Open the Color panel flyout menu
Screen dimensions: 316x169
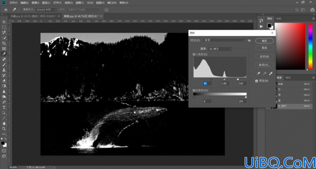313,18
